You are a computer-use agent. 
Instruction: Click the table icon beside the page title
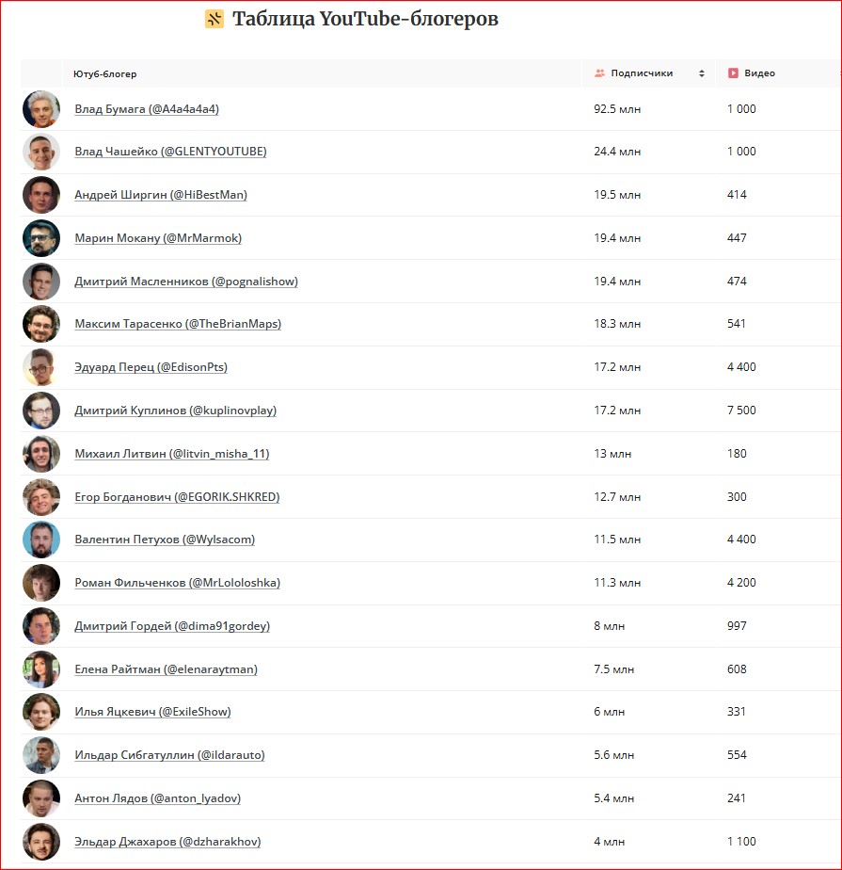click(214, 20)
